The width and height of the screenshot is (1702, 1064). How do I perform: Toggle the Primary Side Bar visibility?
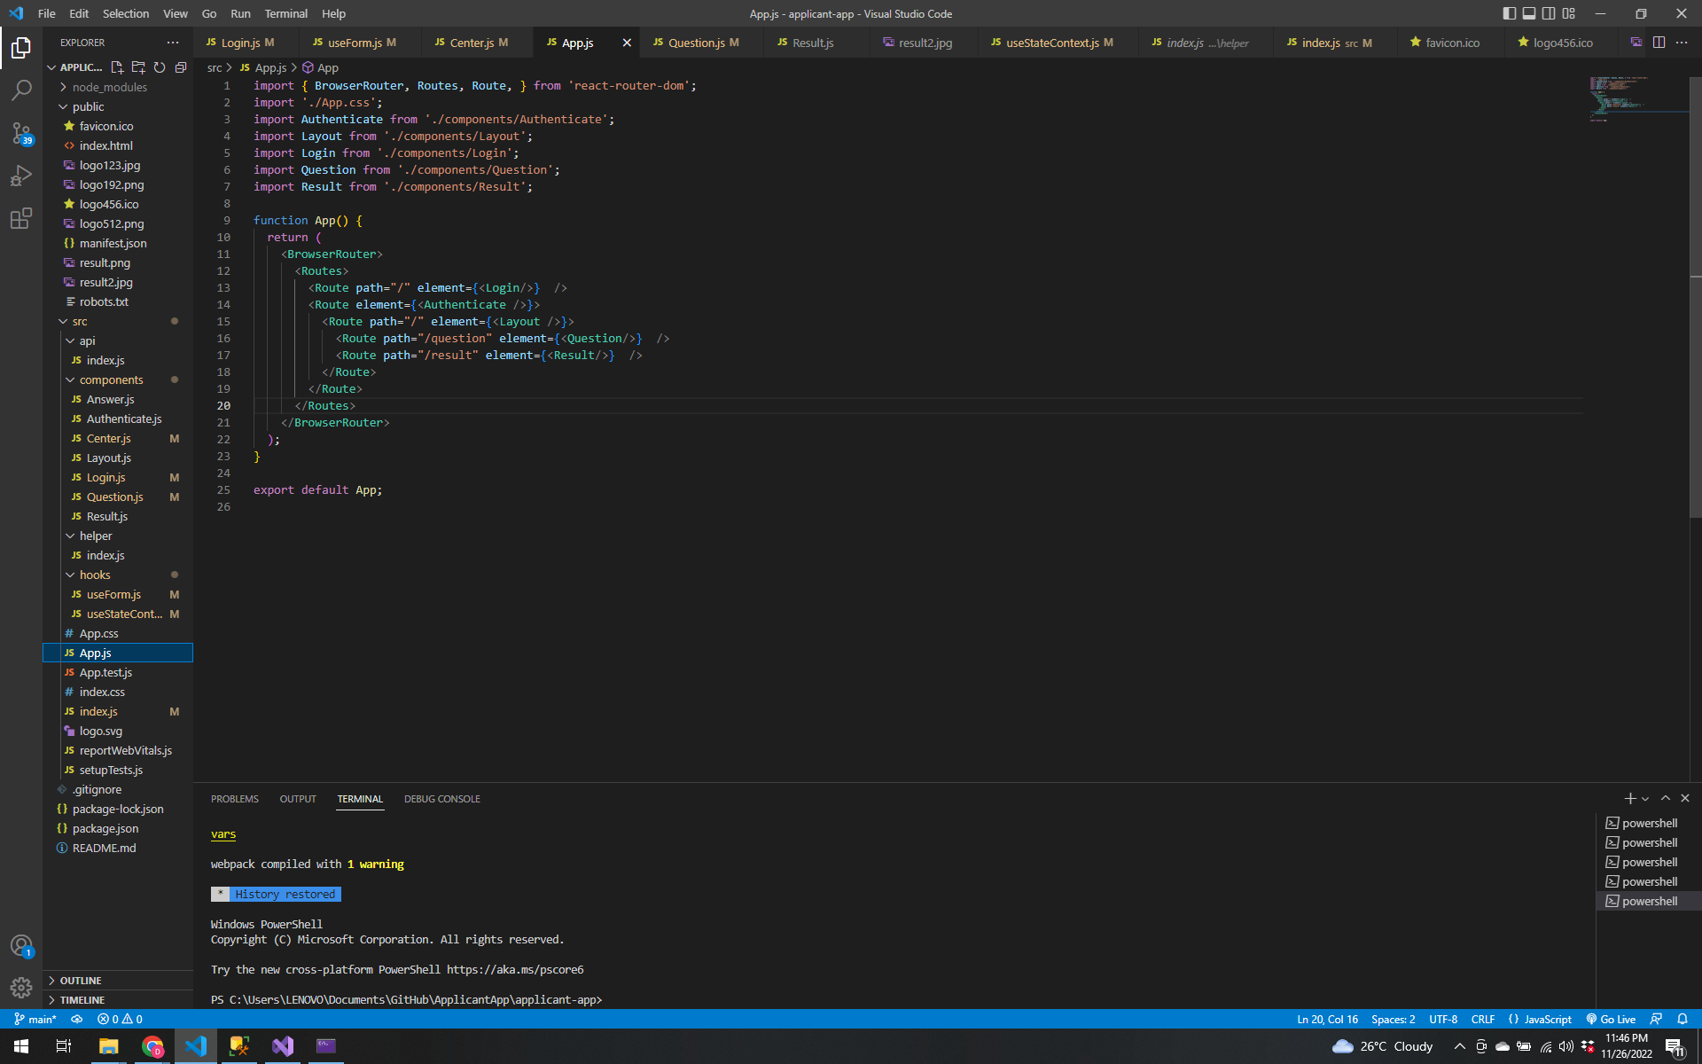[x=1508, y=13]
